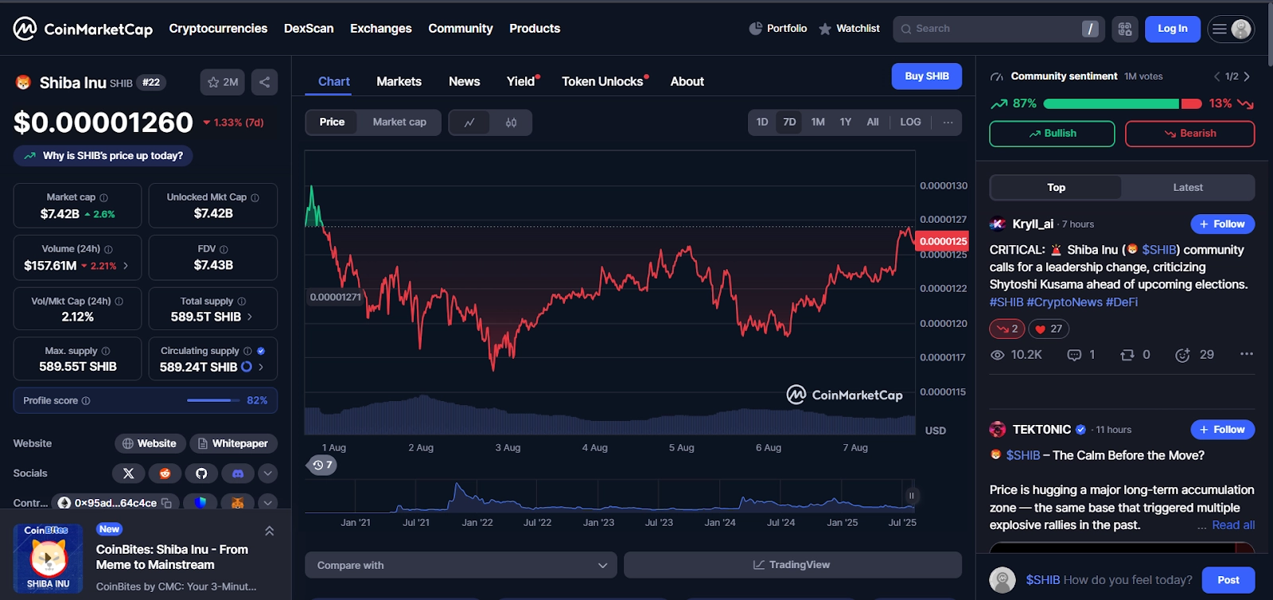1273x600 pixels.
Task: Expand Circulating supply details arrow
Action: click(x=261, y=367)
